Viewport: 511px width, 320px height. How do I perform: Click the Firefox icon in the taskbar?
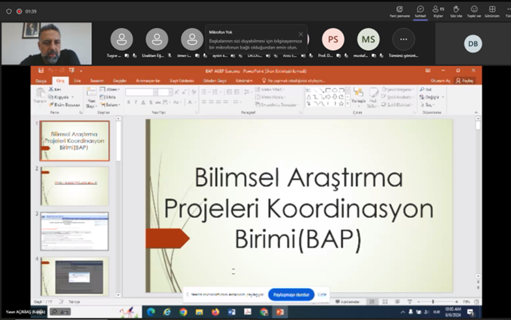tap(215, 312)
